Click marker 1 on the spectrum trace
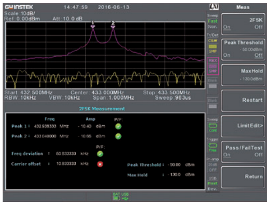 coord(93,26)
